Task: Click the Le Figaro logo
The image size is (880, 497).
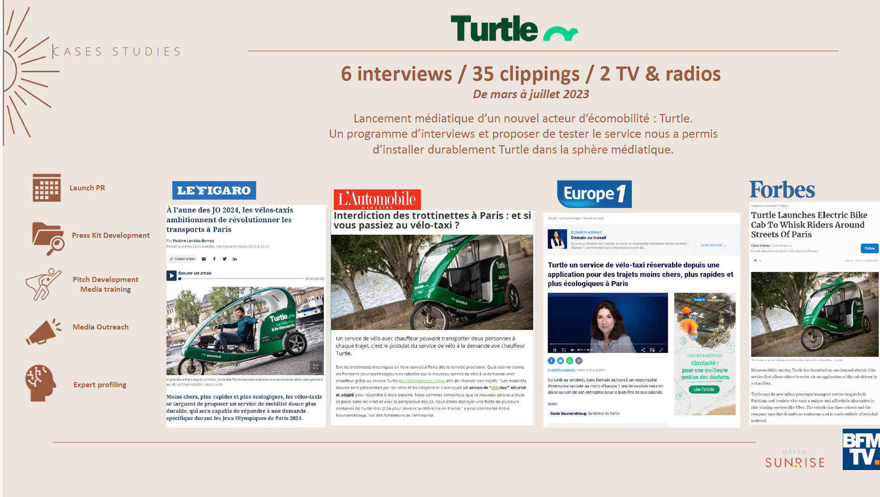Action: click(x=214, y=190)
